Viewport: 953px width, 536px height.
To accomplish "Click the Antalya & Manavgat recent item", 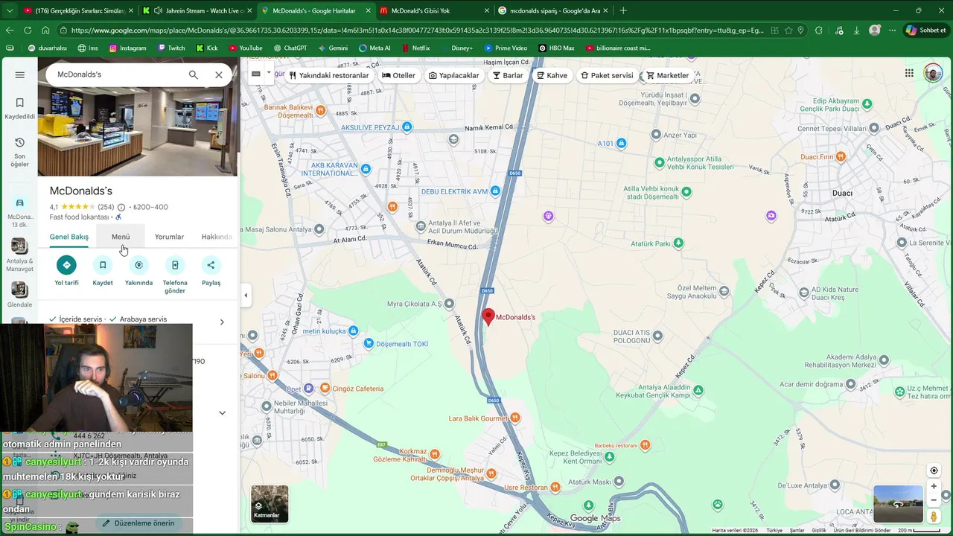I will (20, 255).
